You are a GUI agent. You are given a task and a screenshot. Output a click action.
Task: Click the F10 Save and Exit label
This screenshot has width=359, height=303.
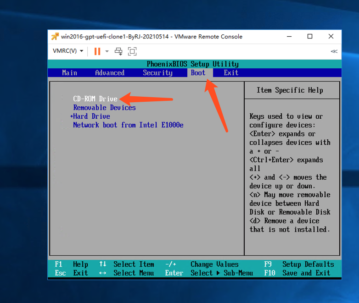click(x=297, y=273)
